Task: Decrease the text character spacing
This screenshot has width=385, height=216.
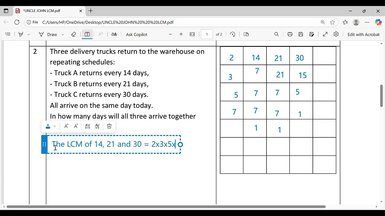Action: pos(97,126)
